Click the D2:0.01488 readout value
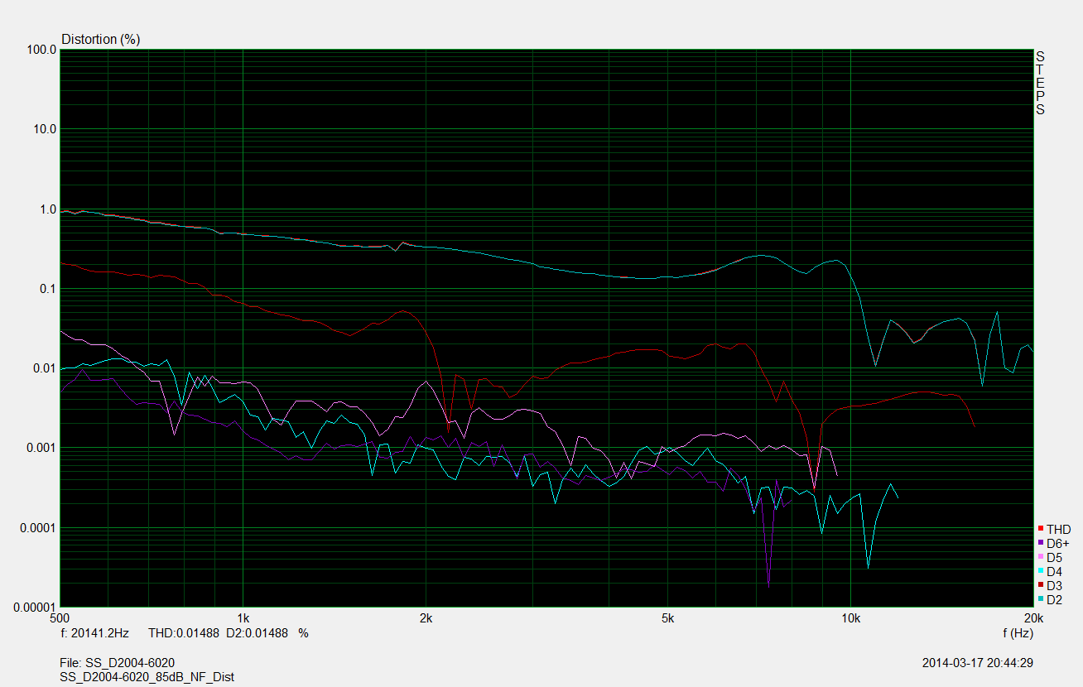Image resolution: width=1083 pixels, height=687 pixels. pyautogui.click(x=257, y=633)
